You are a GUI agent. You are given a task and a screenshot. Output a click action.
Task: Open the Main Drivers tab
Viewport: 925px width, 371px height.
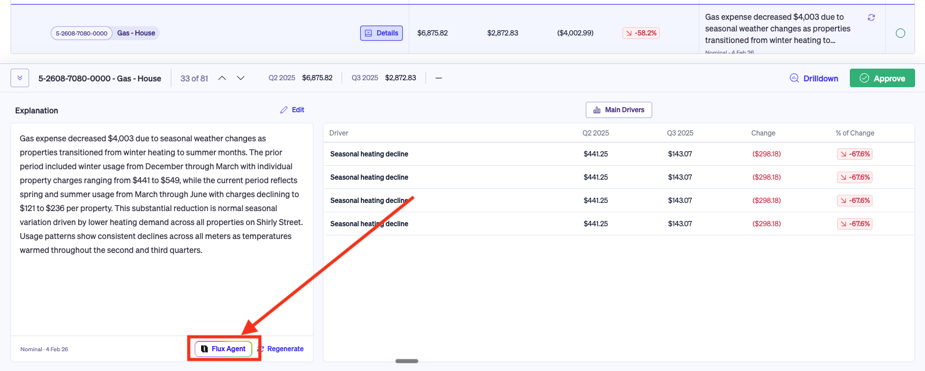click(x=619, y=110)
